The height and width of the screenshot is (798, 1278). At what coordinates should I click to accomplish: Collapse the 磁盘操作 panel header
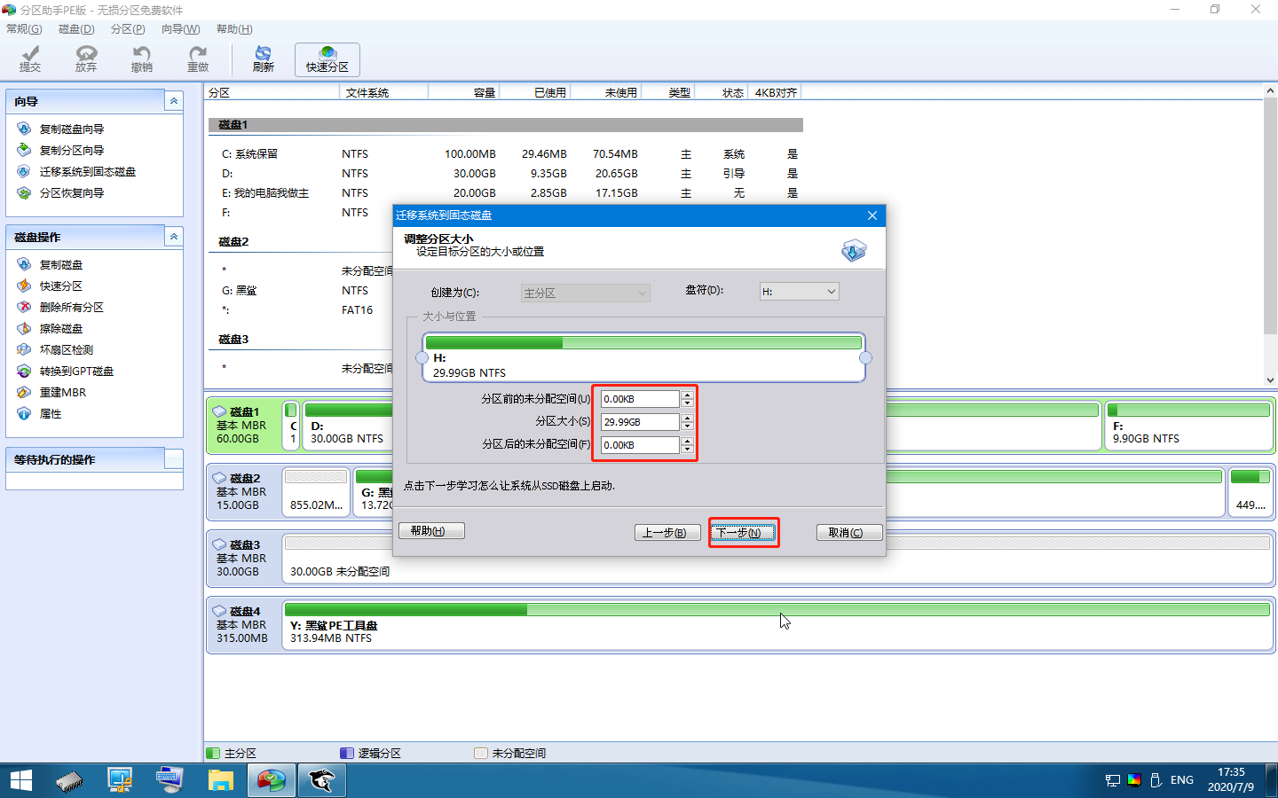[174, 237]
